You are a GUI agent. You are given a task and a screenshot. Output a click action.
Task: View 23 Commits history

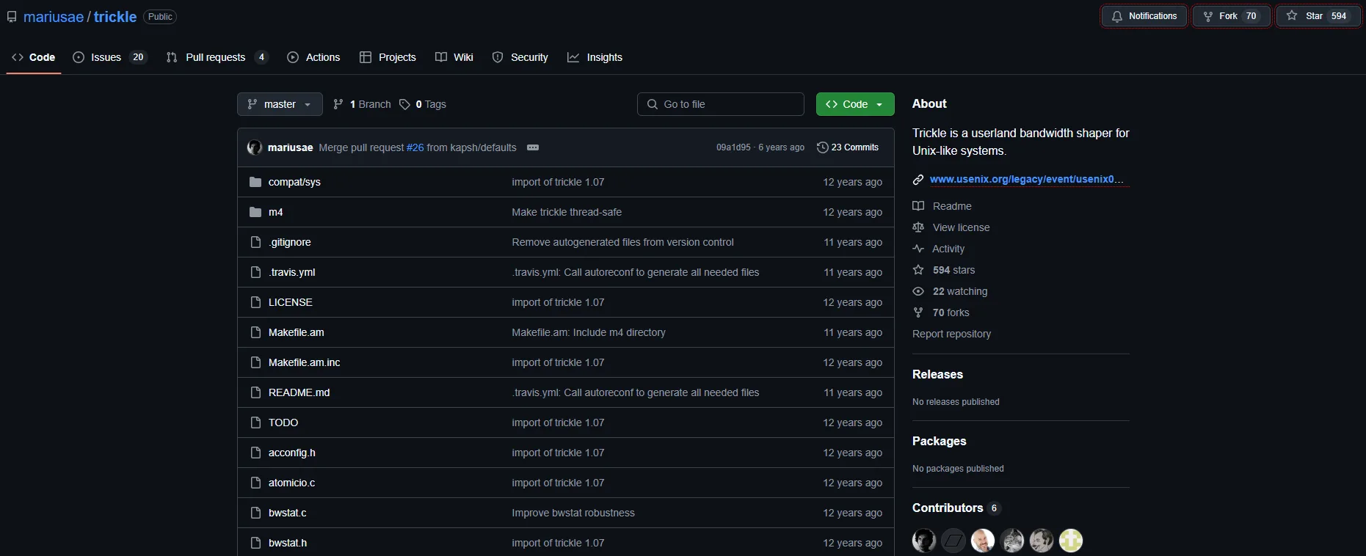pyautogui.click(x=848, y=147)
